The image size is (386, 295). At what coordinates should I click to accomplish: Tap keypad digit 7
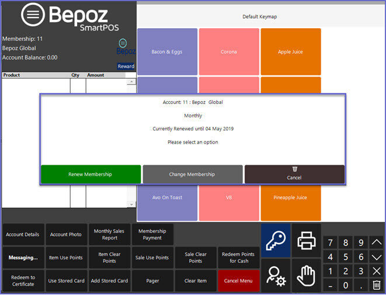click(x=331, y=242)
